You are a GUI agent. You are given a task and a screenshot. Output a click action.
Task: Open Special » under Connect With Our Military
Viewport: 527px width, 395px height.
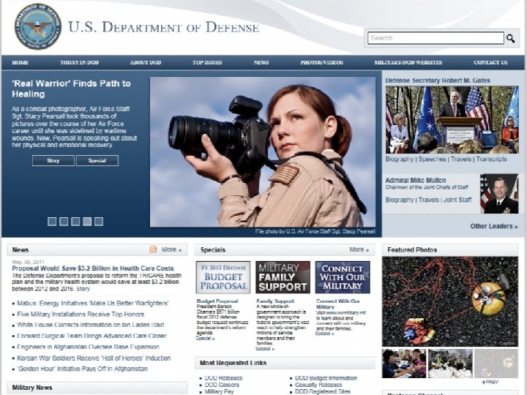click(x=325, y=334)
